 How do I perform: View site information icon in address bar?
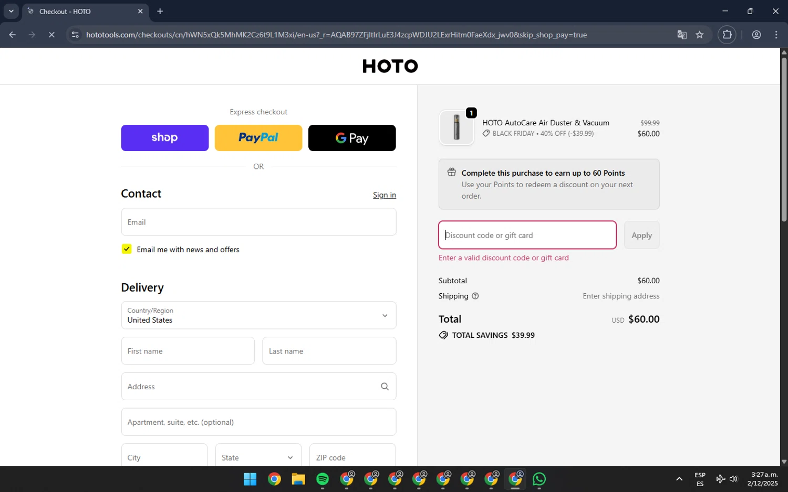(75, 35)
